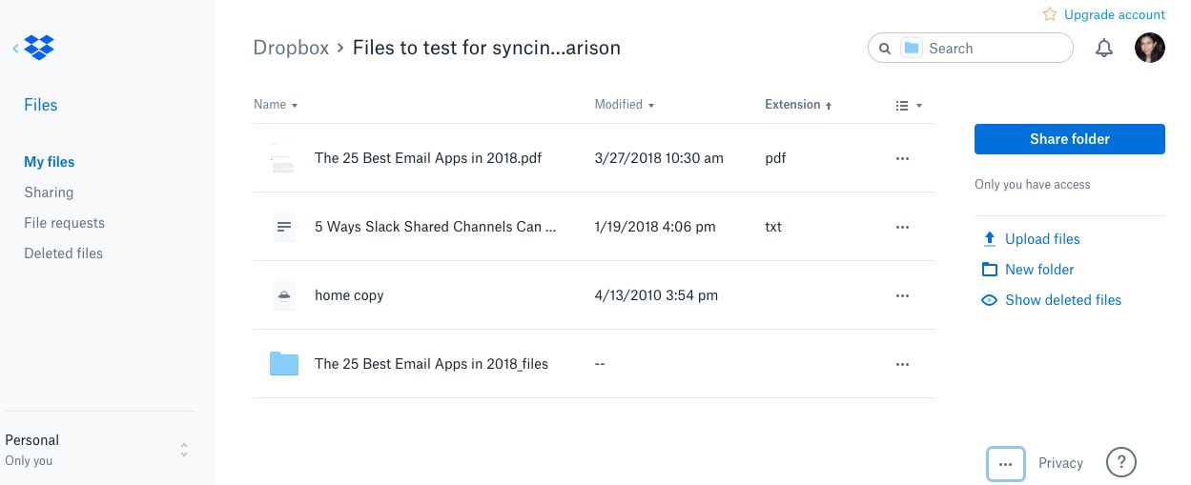Open more options for the PDF file
This screenshot has height=485, width=1191.
tap(902, 159)
